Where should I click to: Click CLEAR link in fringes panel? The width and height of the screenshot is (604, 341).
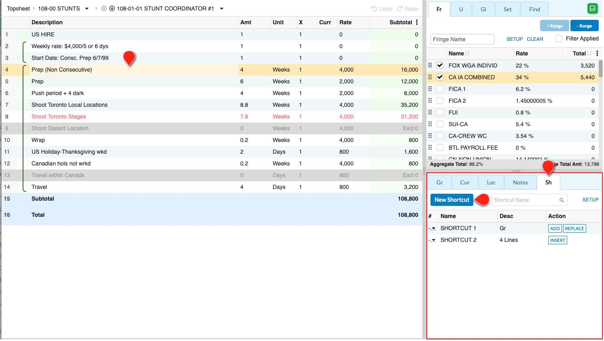pyautogui.click(x=535, y=39)
